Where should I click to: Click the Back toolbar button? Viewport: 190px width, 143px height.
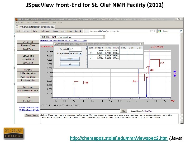18,31
